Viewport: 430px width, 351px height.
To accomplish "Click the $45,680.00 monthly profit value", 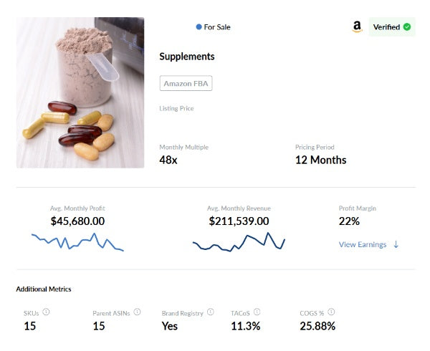I will (x=77, y=221).
